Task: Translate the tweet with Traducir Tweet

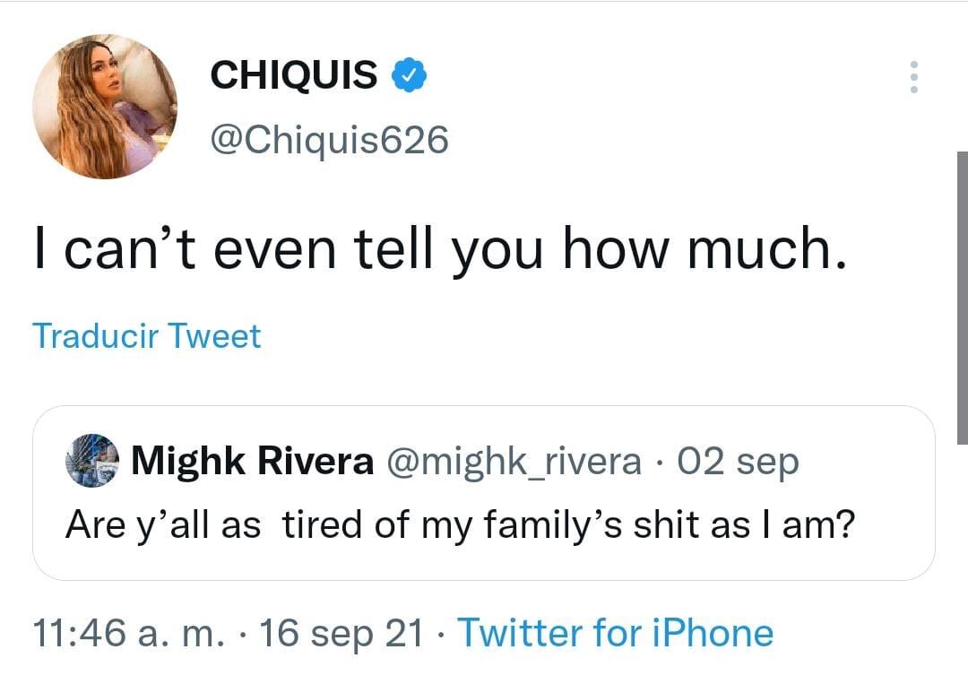Action: pyautogui.click(x=147, y=336)
